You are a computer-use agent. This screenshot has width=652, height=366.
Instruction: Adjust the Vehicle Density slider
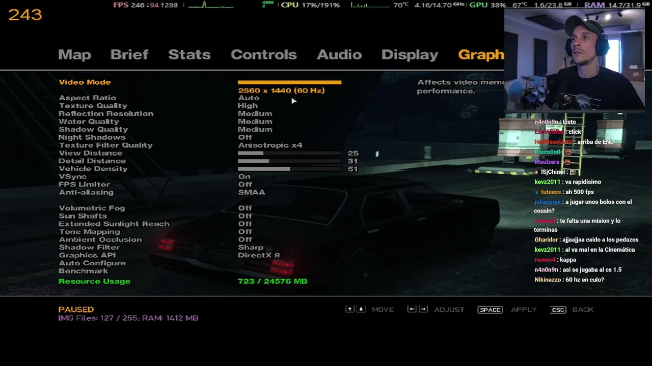tap(289, 169)
